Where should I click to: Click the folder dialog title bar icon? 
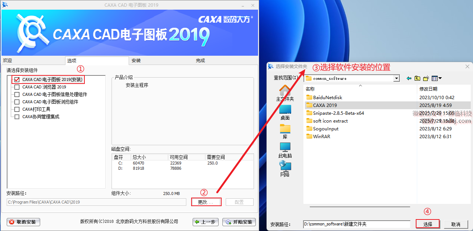pyautogui.click(x=271, y=66)
